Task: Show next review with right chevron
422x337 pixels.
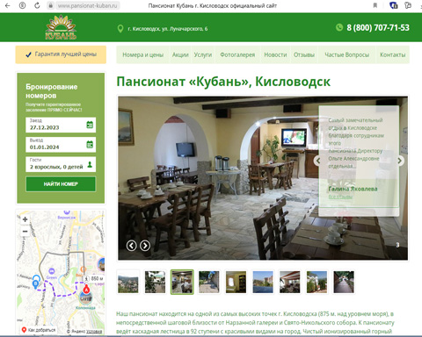Action: [x=400, y=161]
